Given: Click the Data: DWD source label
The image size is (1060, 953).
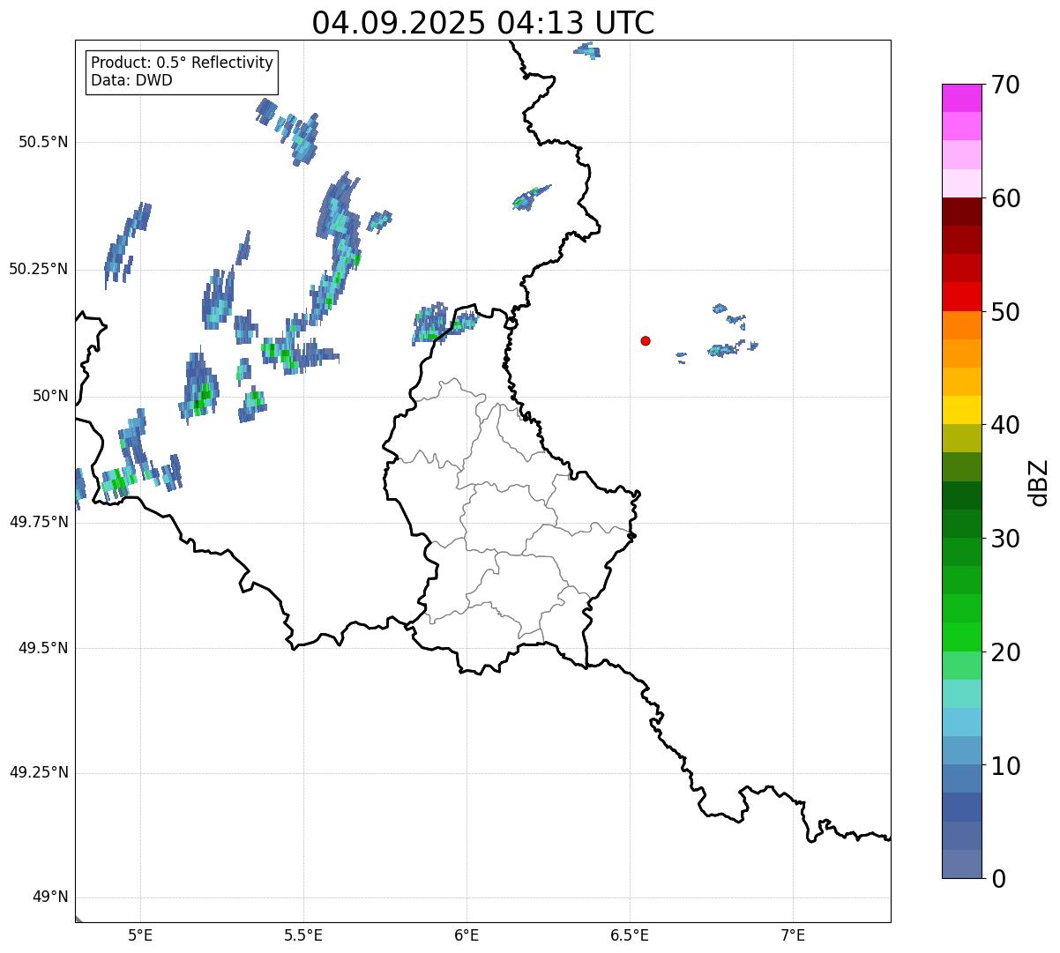Looking at the screenshot, I should 131,81.
